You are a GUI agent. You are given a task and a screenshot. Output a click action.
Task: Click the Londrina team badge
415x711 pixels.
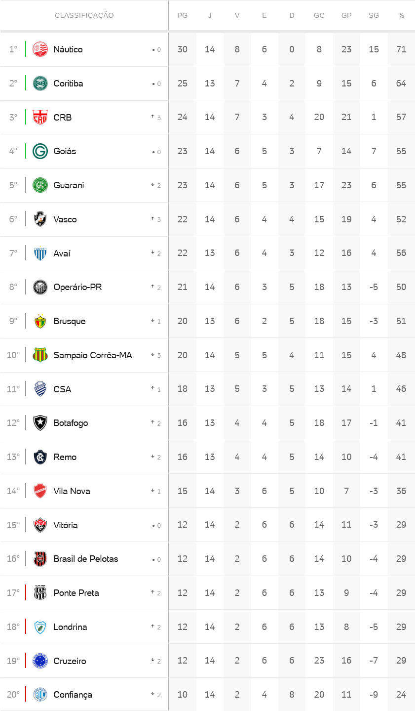[x=40, y=627]
